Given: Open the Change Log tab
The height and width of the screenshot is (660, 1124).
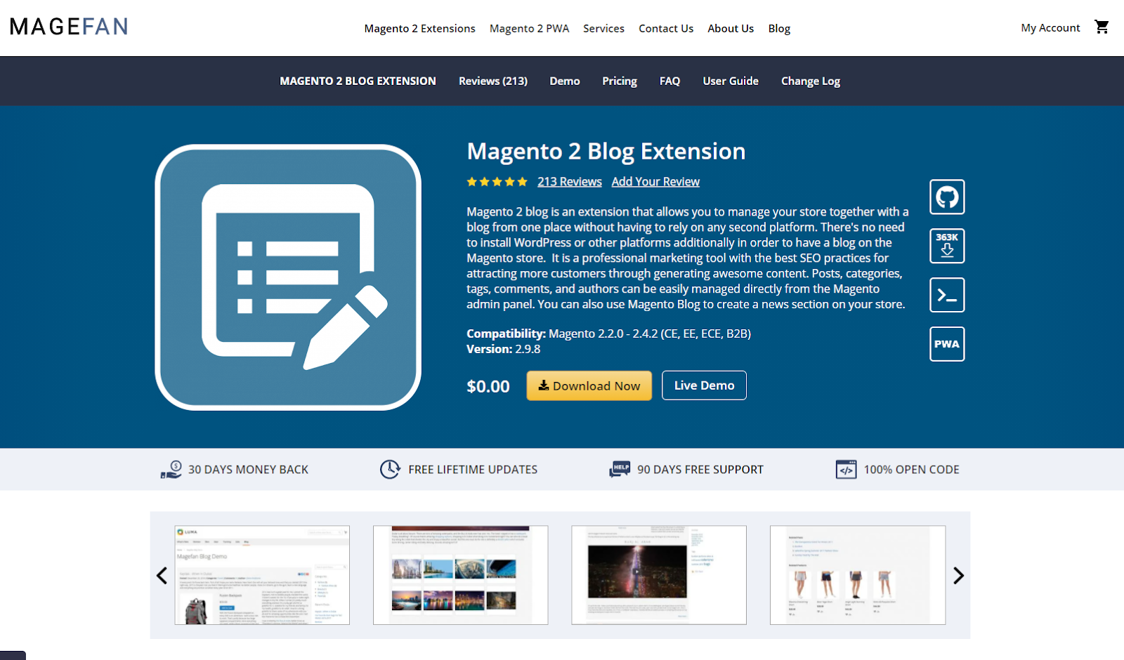Looking at the screenshot, I should click(x=811, y=81).
